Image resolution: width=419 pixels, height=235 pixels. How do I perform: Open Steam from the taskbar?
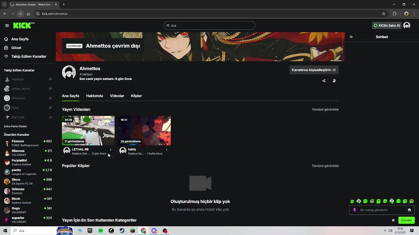tap(122, 231)
